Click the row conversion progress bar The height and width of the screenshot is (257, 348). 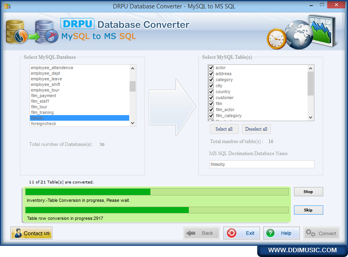pos(157,210)
